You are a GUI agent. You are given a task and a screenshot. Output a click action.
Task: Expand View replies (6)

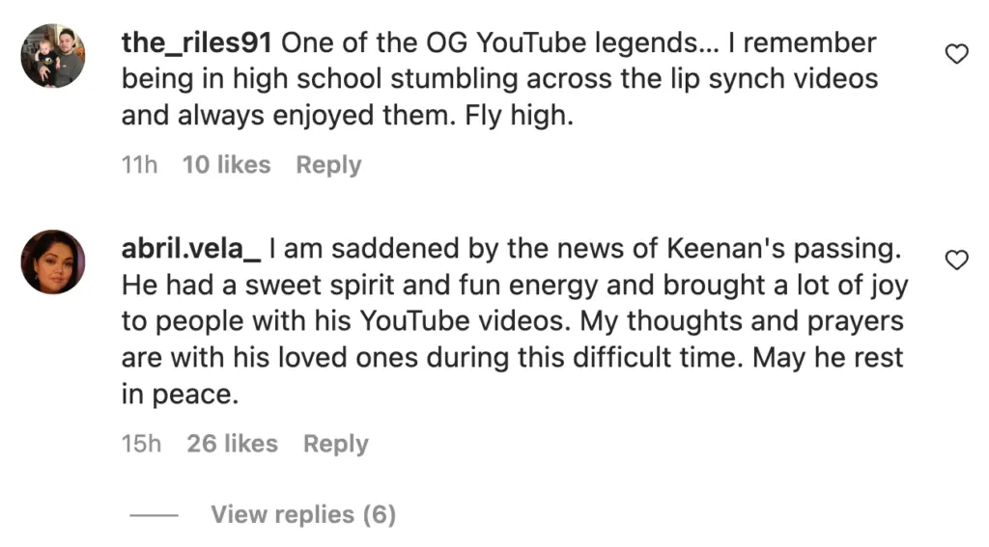click(x=303, y=514)
